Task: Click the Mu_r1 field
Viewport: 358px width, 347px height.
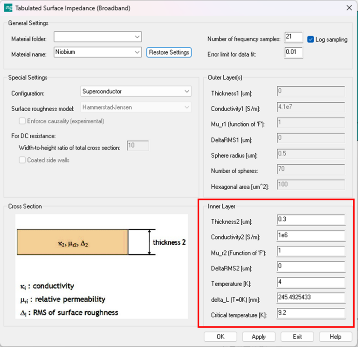Action: pos(311,123)
